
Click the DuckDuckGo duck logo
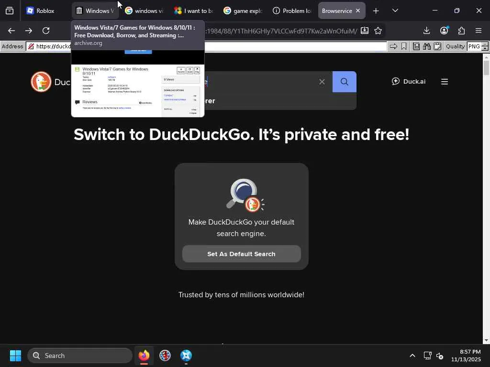(41, 82)
